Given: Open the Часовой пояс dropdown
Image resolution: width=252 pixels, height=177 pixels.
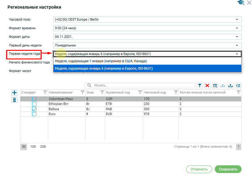Looking at the screenshot, I should pyautogui.click(x=147, y=20).
